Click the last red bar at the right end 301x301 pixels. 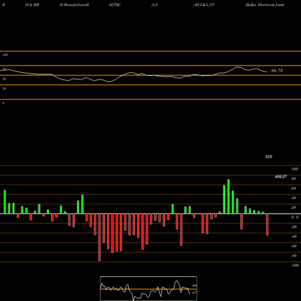(267, 225)
